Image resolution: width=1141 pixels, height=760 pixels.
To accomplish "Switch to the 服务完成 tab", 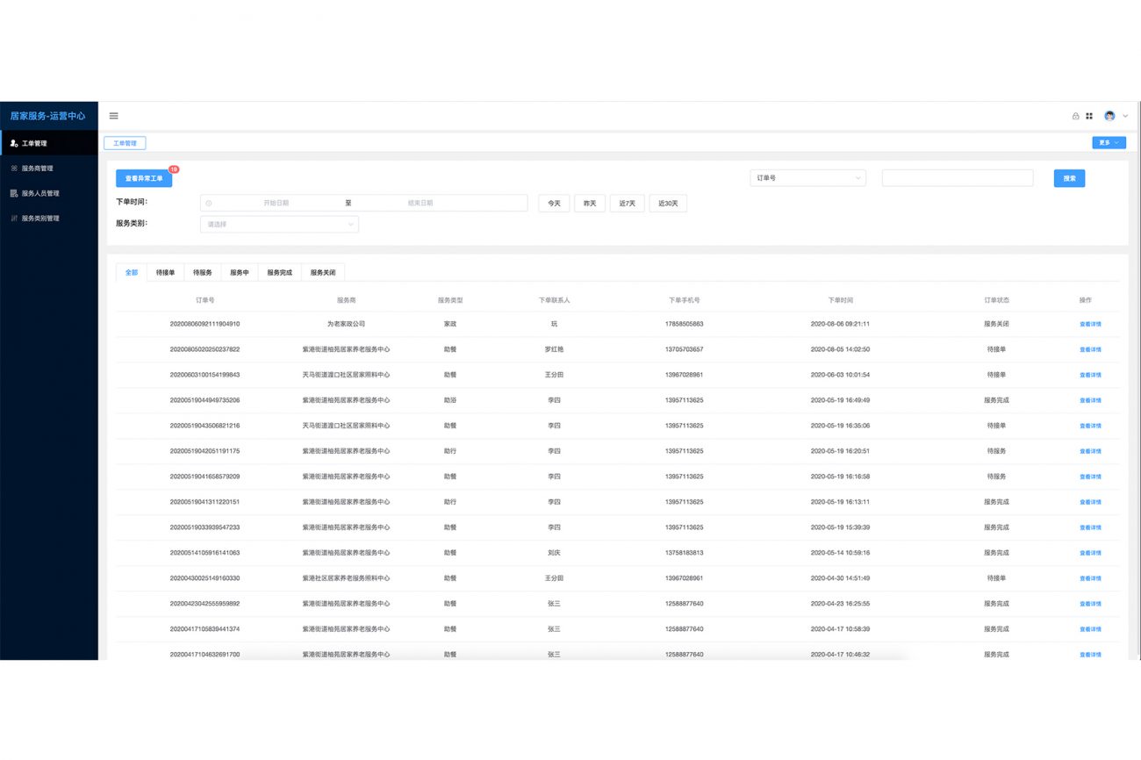I will tap(280, 273).
